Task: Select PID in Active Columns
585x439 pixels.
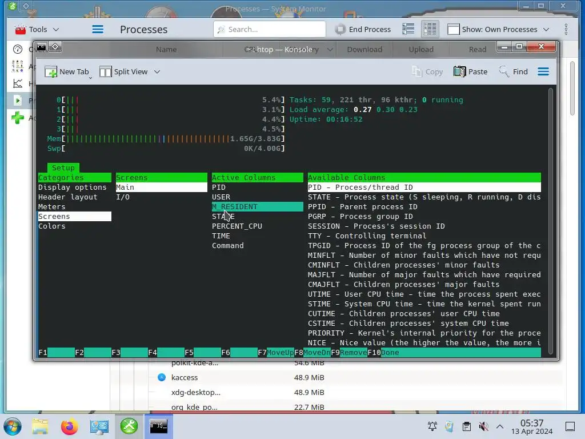Action: click(x=219, y=187)
